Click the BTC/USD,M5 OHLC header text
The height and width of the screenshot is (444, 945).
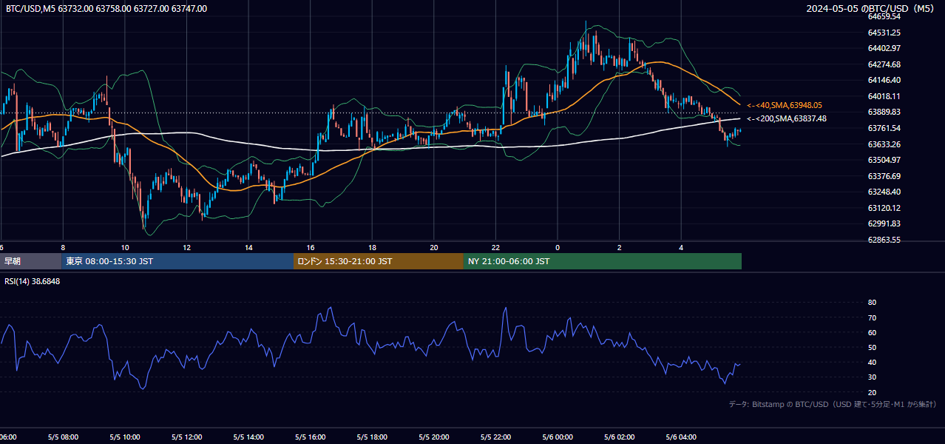point(106,9)
